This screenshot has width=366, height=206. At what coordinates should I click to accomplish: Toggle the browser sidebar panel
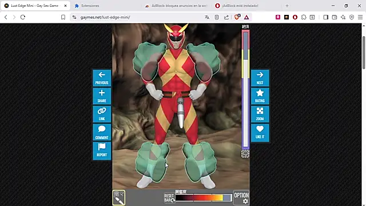pos(325,17)
